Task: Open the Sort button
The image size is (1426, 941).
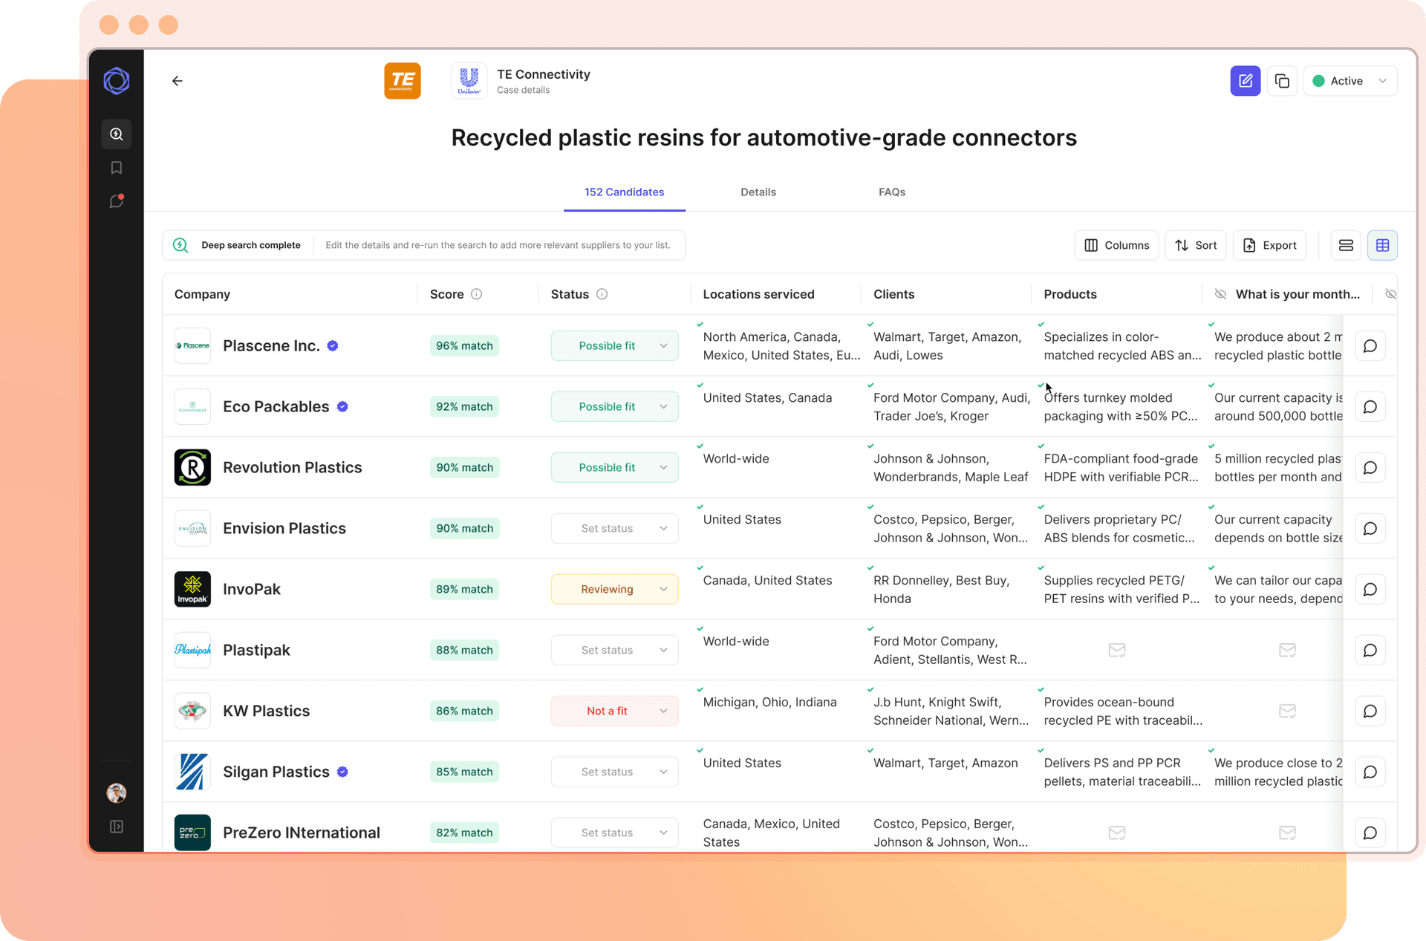Action: (1196, 245)
